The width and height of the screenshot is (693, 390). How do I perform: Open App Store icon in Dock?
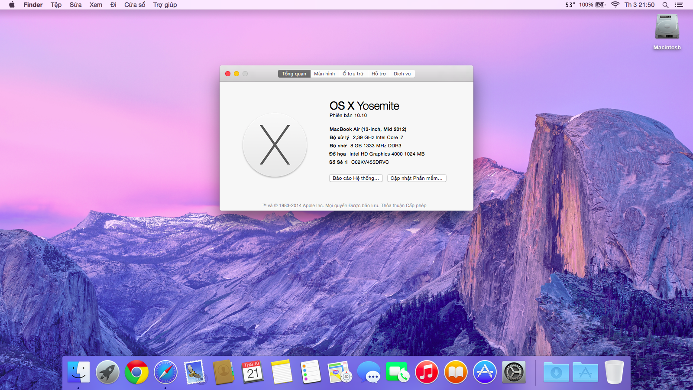point(485,372)
